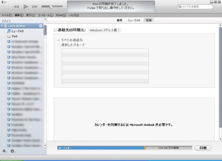Image resolution: width=222 pixels, height=161 pixels.
Task: Select the 情報 tab
Action: click(148, 20)
